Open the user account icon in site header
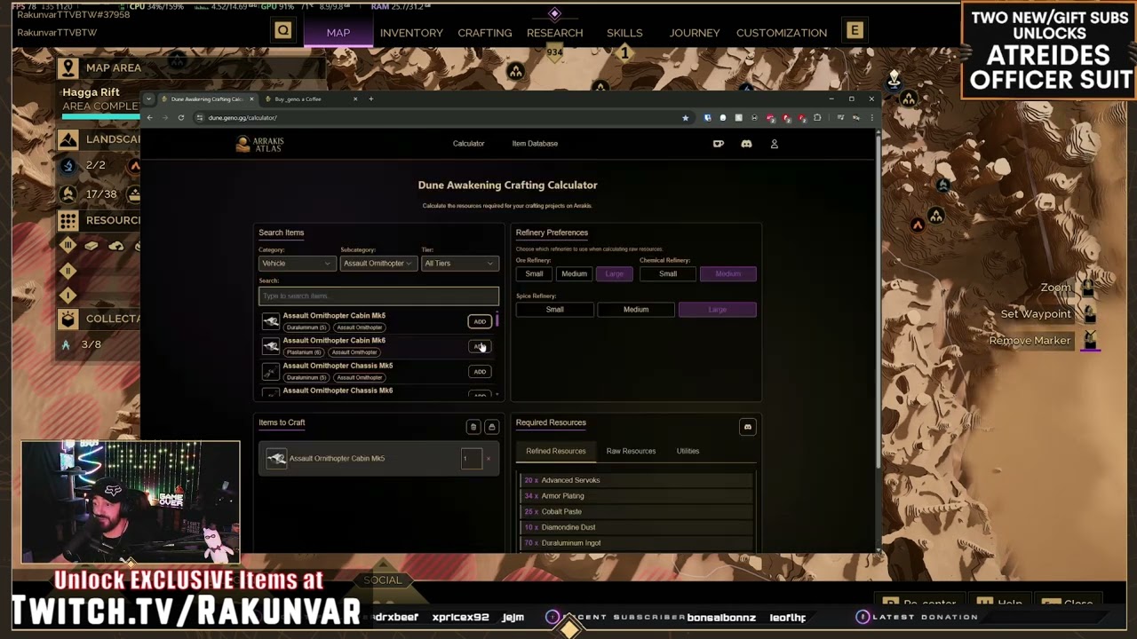Screen dimensions: 1137x639 (774, 144)
